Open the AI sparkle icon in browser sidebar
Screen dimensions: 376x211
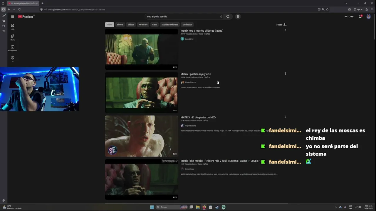[x=4, y=15]
